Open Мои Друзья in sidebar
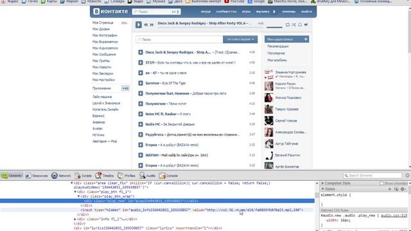Image resolution: width=411 pixels, height=231 pixels. [101, 29]
